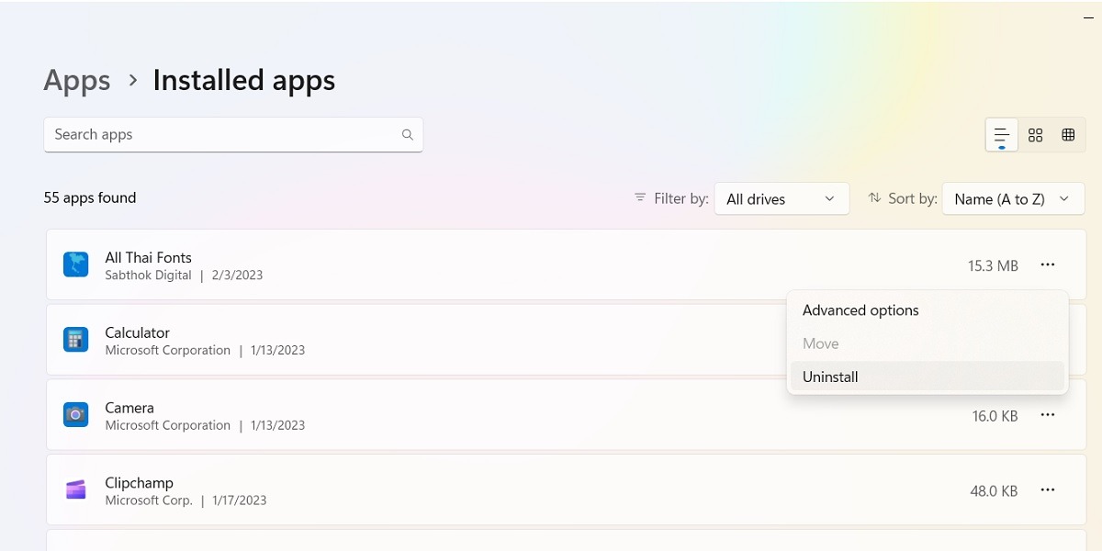
Task: Open more options for Clipchamp
Action: 1048,490
